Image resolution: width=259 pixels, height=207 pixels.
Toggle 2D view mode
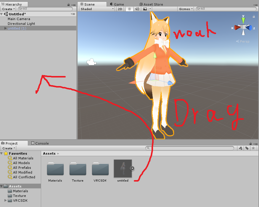[x=120, y=9]
